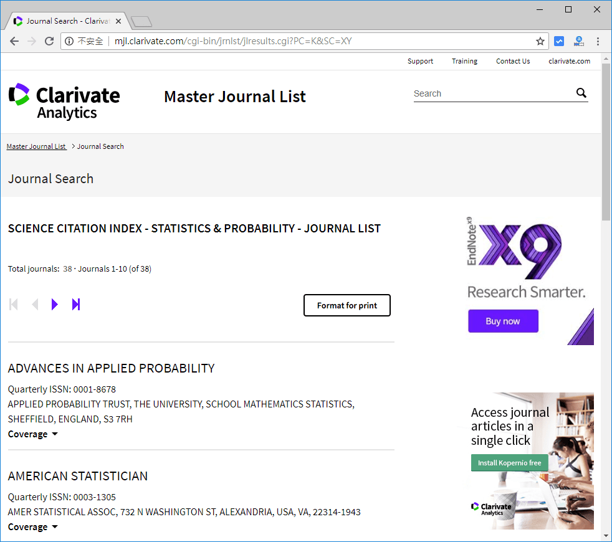Open the Training menu link
The width and height of the screenshot is (612, 542).
coord(464,61)
